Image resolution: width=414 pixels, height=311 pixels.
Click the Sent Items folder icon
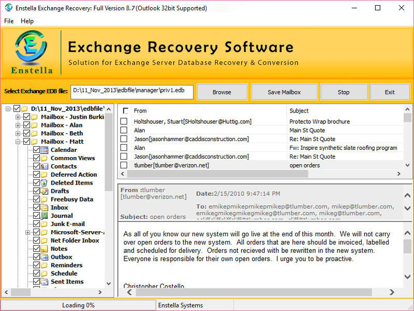pos(45,282)
